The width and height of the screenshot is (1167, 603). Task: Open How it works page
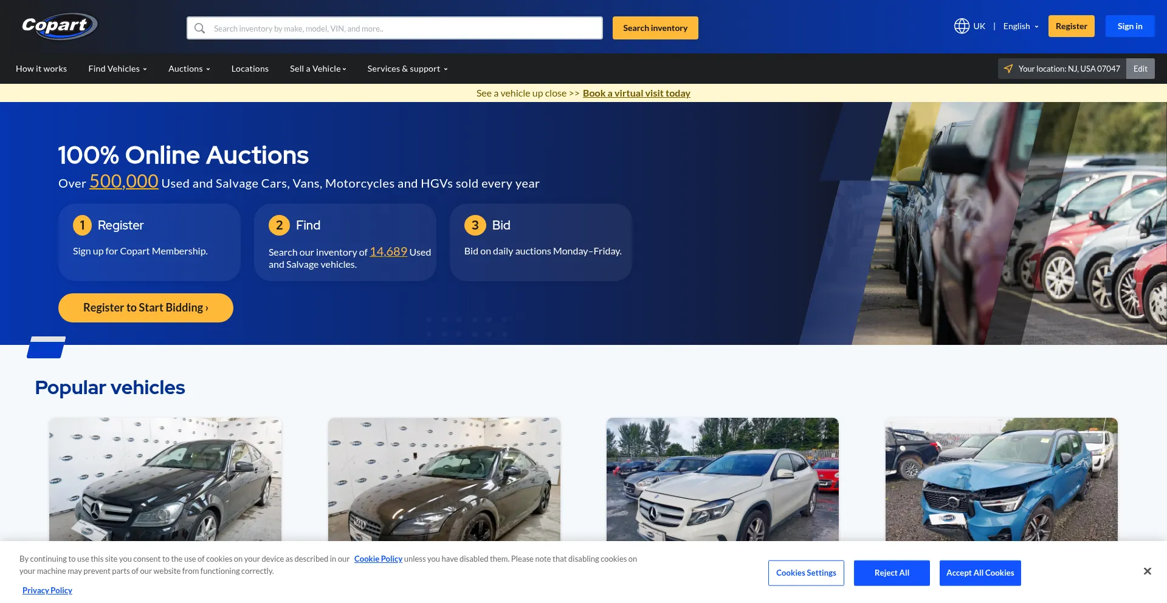coord(41,69)
